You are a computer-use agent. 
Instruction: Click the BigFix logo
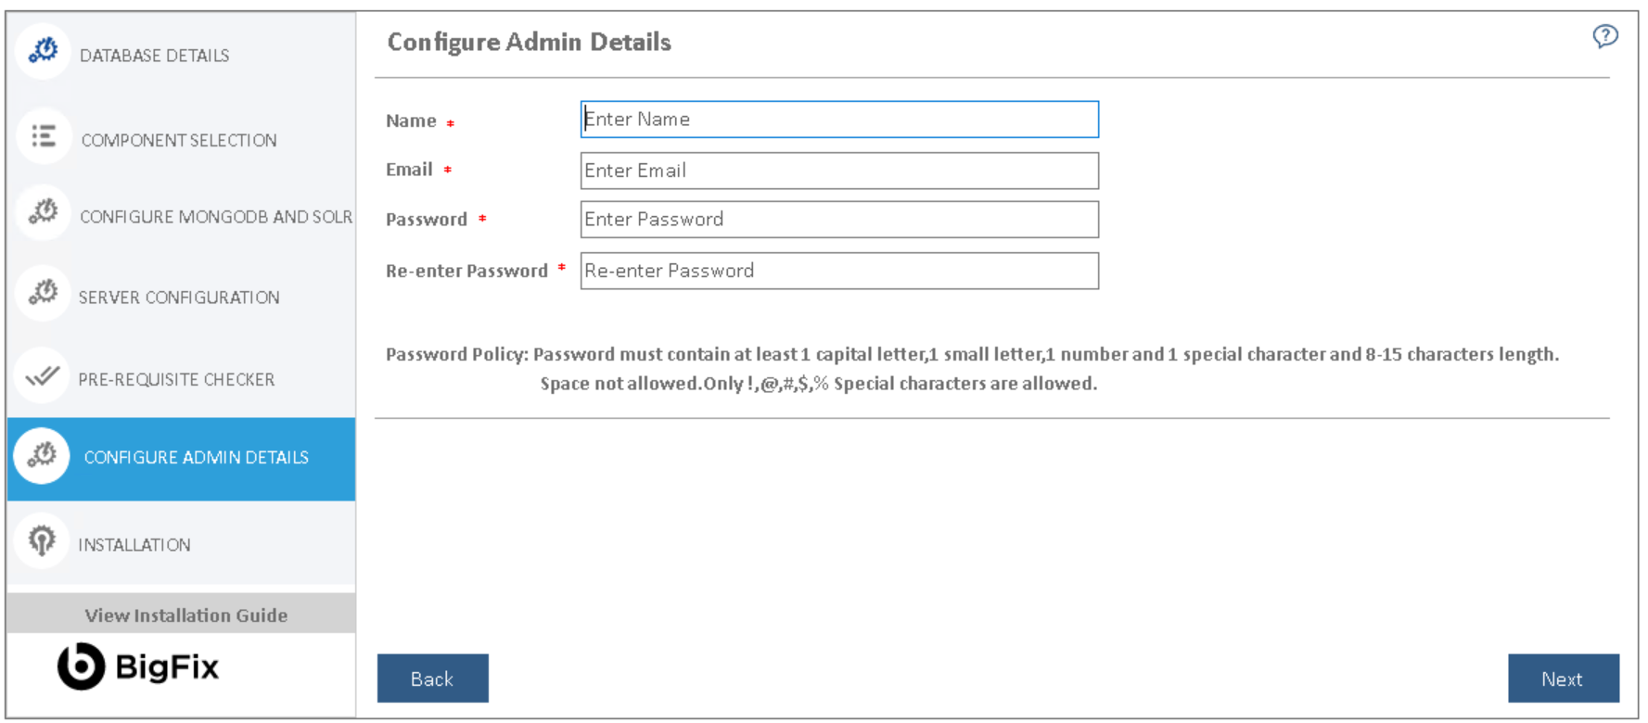click(139, 666)
